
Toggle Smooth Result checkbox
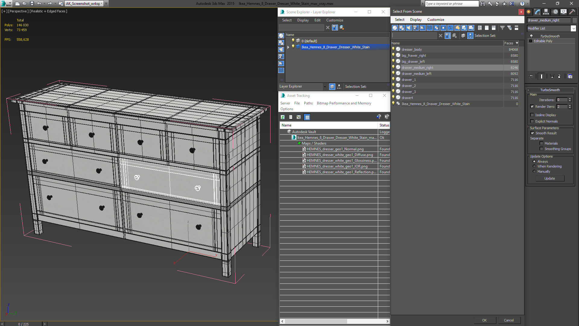(532, 133)
